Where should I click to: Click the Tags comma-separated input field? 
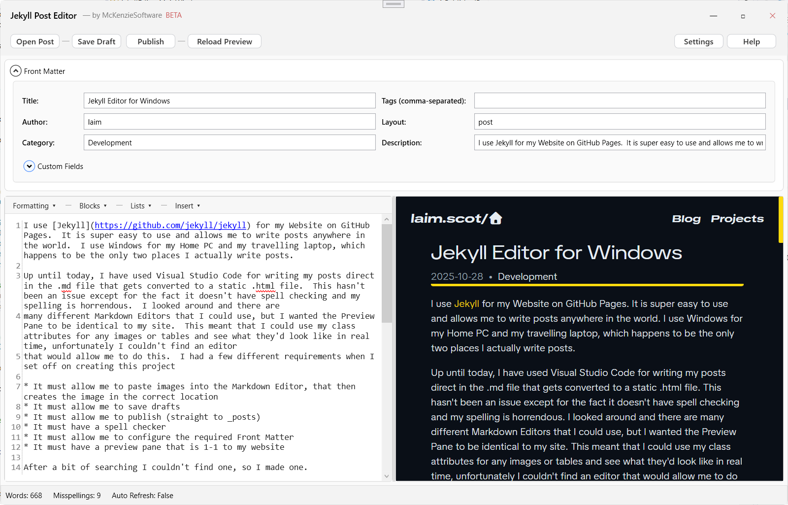pyautogui.click(x=620, y=100)
